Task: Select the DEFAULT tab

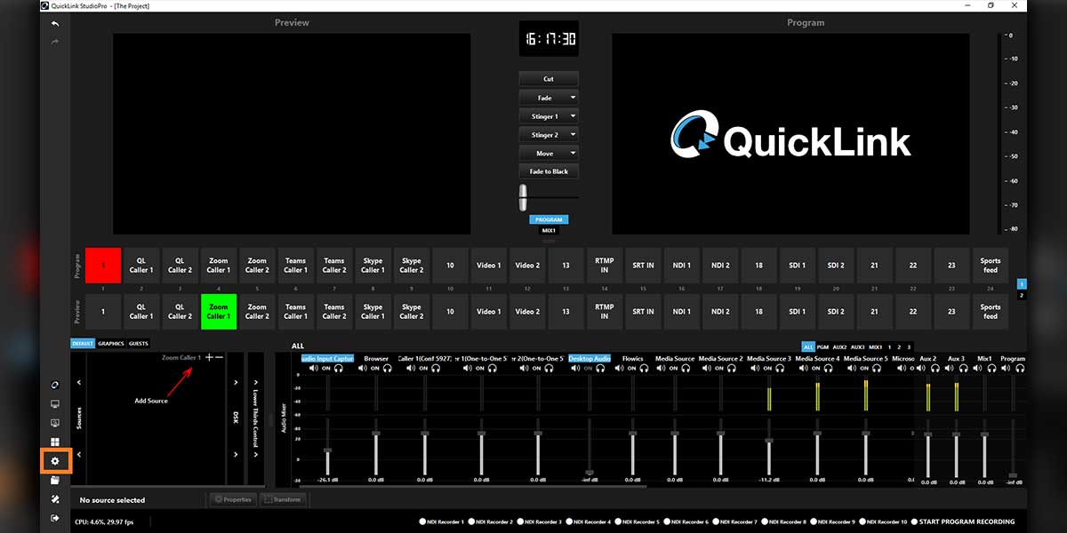Action: [83, 343]
